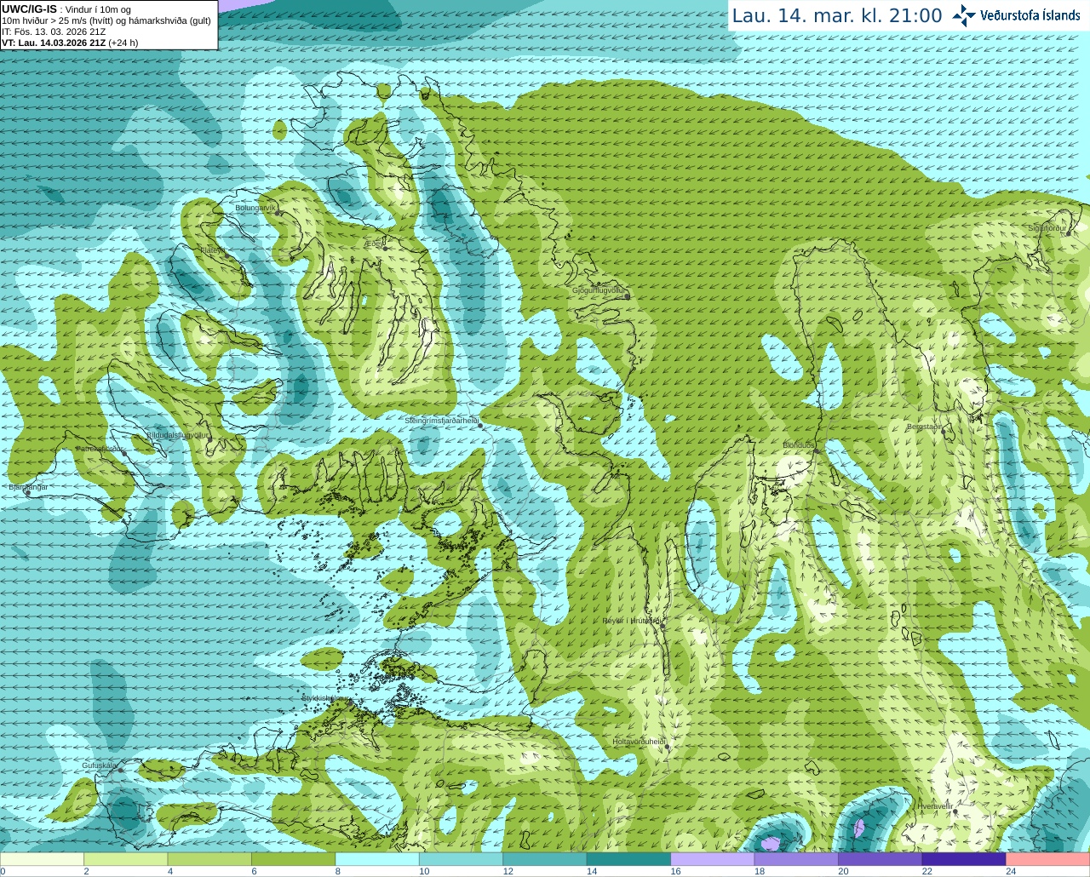Pick the 14–16 m/s dark teal swatch
Image resolution: width=1090 pixels, height=877 pixels.
[629, 859]
